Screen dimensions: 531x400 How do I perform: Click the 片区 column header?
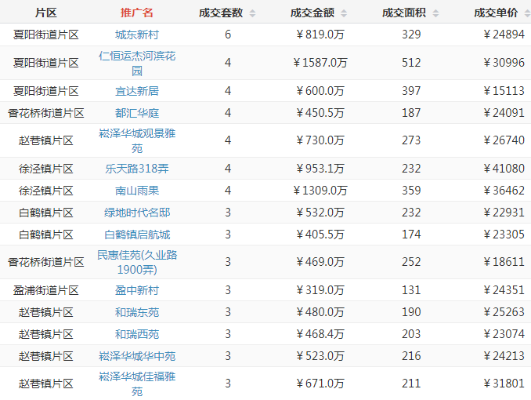(x=45, y=13)
